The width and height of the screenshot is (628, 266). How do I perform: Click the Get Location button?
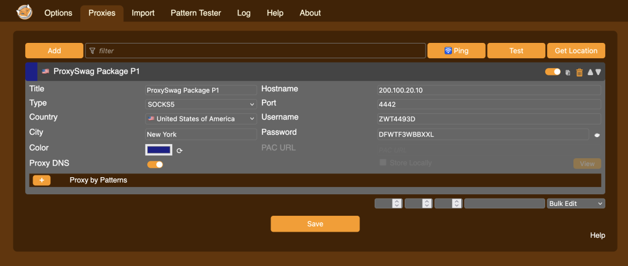pos(576,51)
